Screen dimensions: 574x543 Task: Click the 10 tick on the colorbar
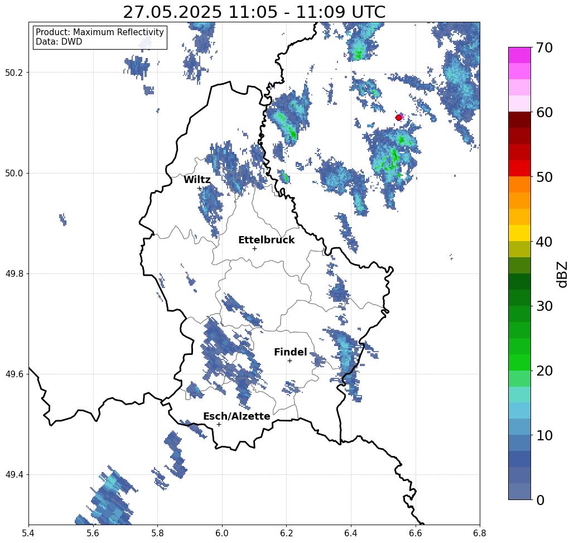(x=544, y=435)
